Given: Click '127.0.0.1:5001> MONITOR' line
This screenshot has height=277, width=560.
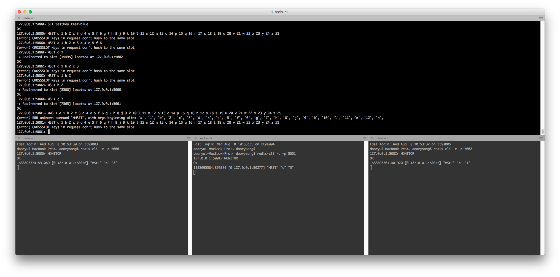Looking at the screenshot, I should (x=216, y=158).
